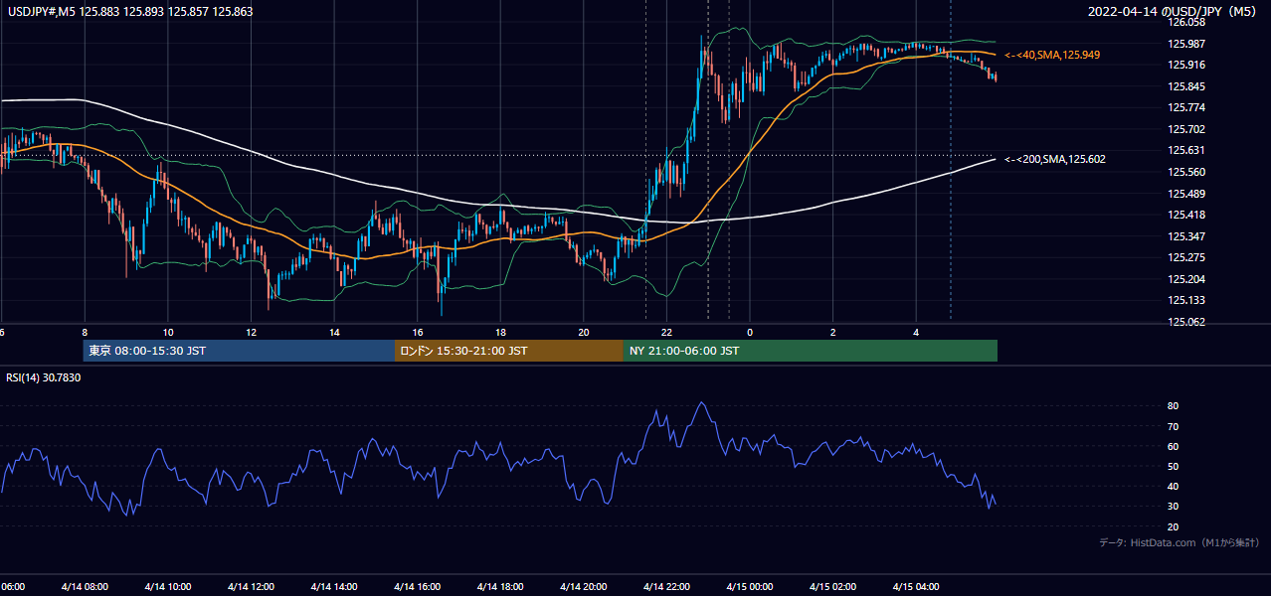Select the 200 SMA 125.602 label
This screenshot has height=596, width=1271.
pyautogui.click(x=1055, y=159)
